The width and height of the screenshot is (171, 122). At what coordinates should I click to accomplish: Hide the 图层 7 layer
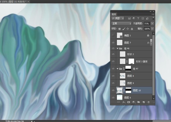tap(113, 43)
